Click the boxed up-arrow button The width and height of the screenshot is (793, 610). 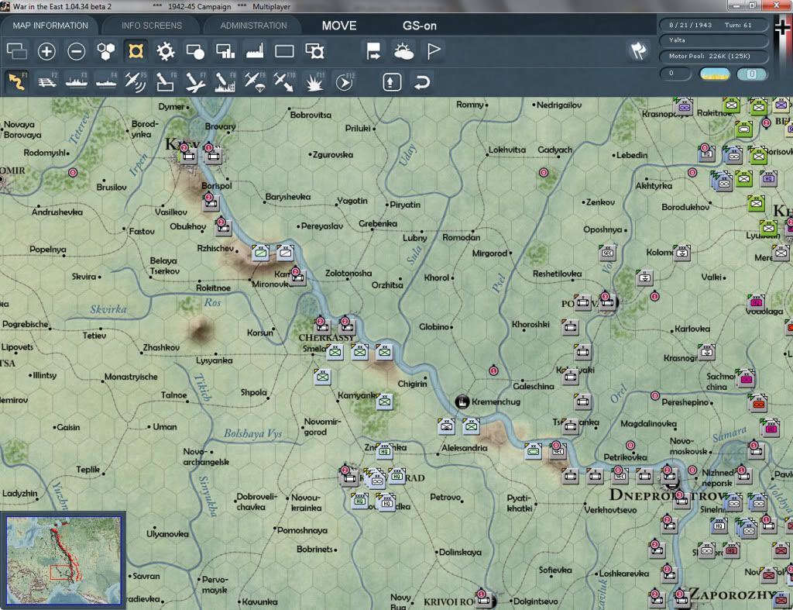tap(392, 81)
